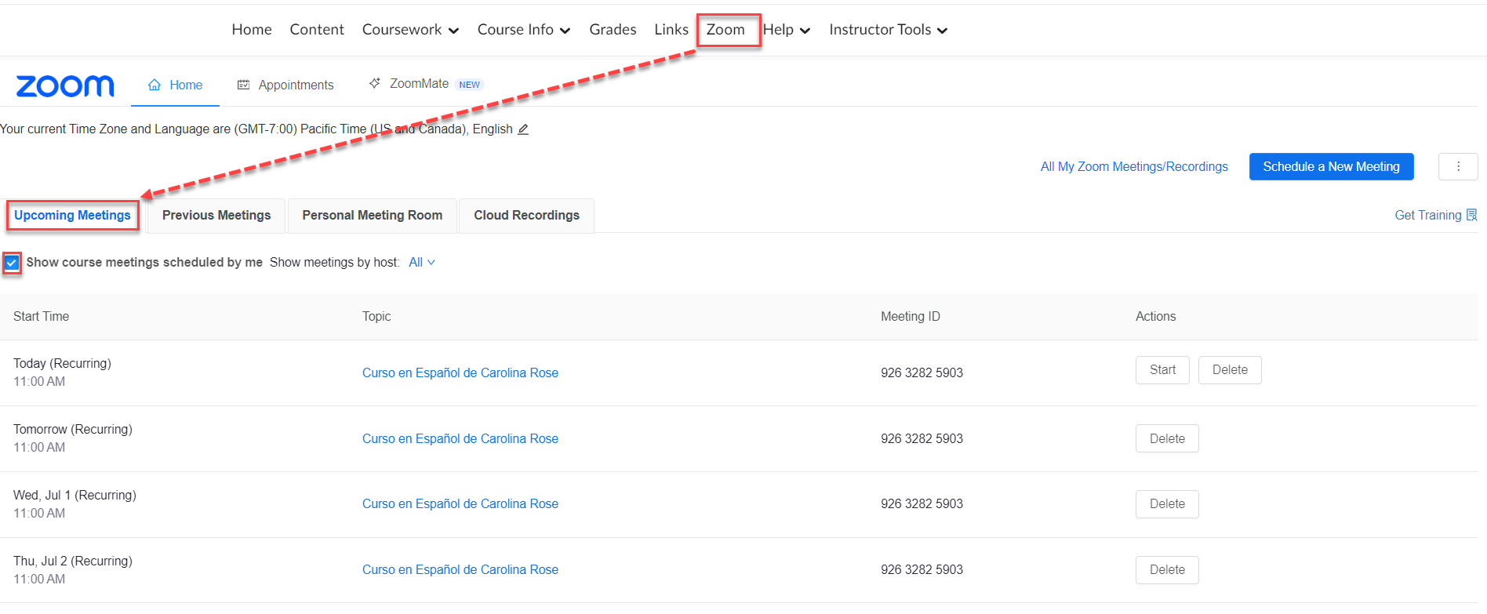
Task: Click the Topic column header
Action: click(x=376, y=317)
